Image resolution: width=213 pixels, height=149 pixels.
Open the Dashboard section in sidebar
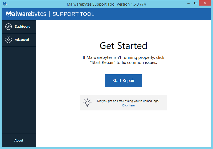point(19,27)
